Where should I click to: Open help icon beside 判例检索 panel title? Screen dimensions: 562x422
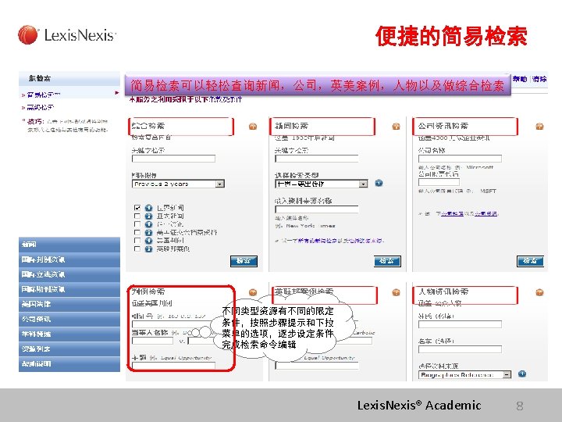(x=253, y=292)
